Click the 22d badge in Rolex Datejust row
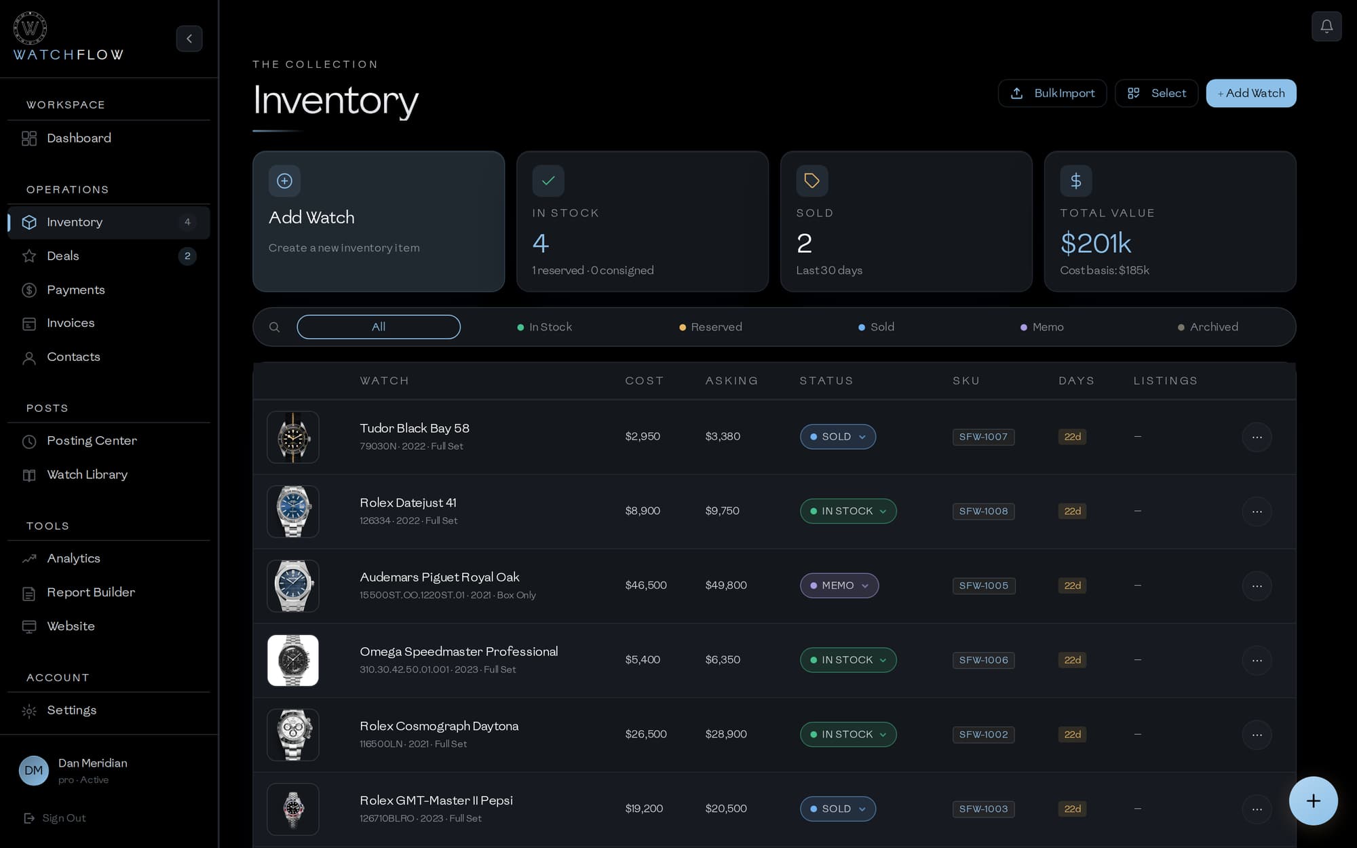Viewport: 1357px width, 848px height. [x=1072, y=512]
